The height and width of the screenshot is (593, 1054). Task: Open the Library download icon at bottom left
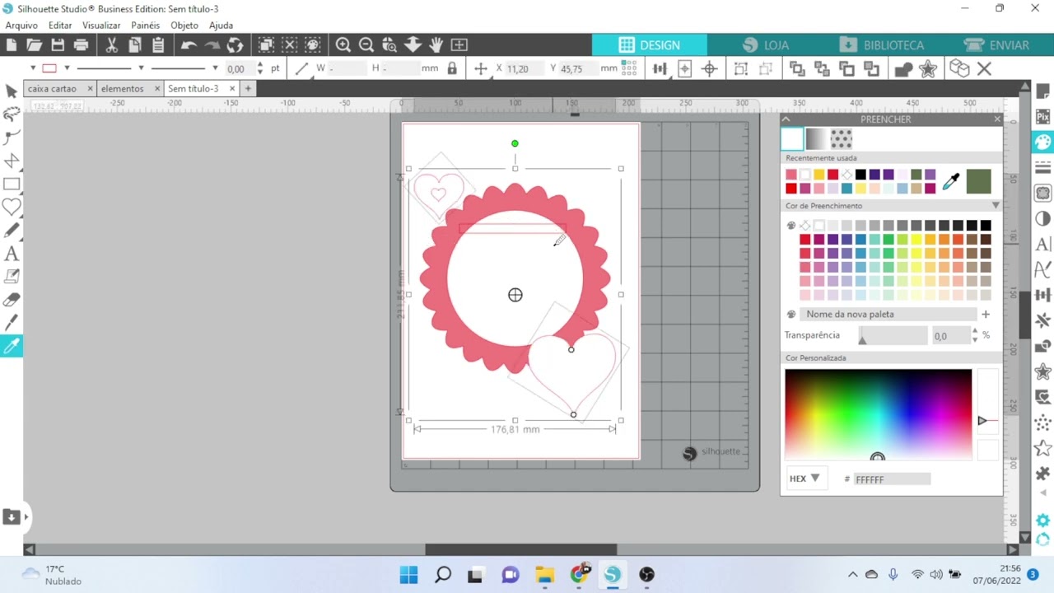(x=12, y=517)
